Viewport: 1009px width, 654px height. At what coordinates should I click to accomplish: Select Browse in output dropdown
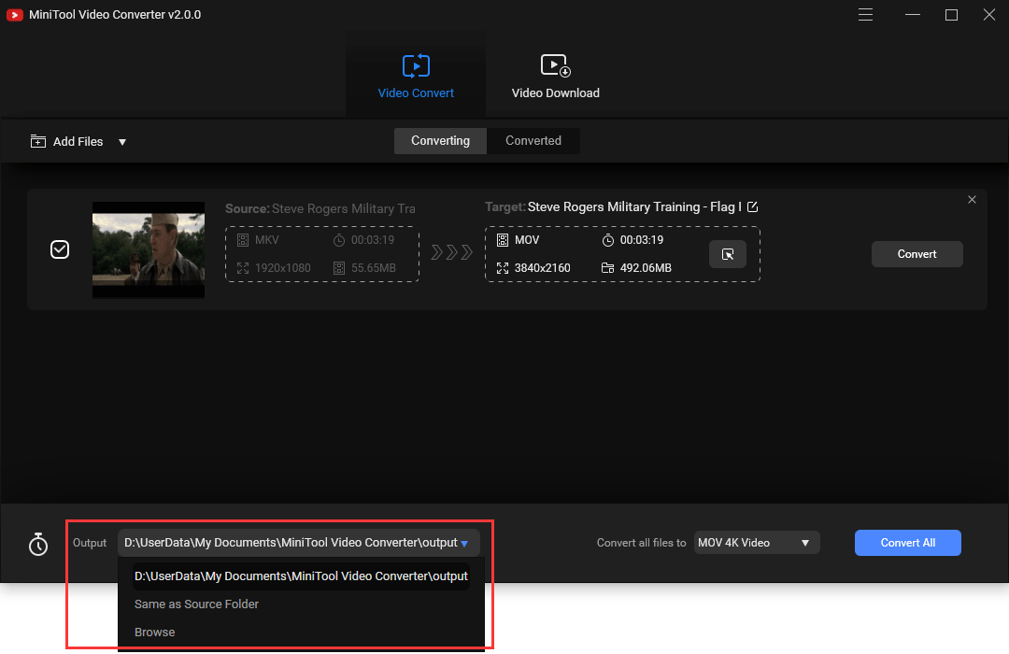coord(154,633)
